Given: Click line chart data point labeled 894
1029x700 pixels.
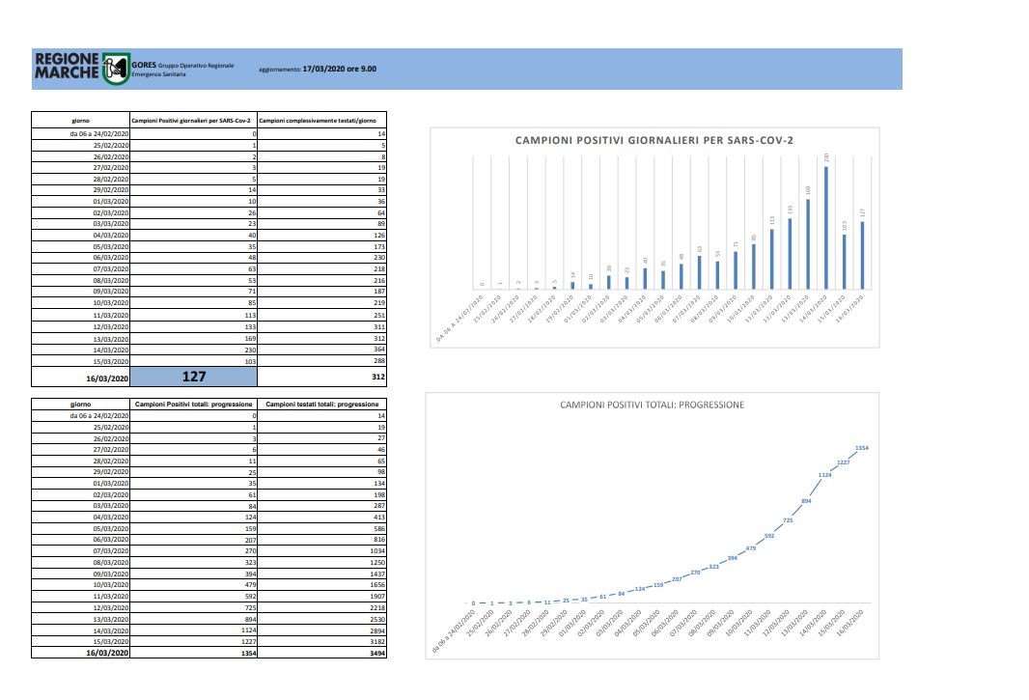Looking at the screenshot, I should click(x=807, y=501).
